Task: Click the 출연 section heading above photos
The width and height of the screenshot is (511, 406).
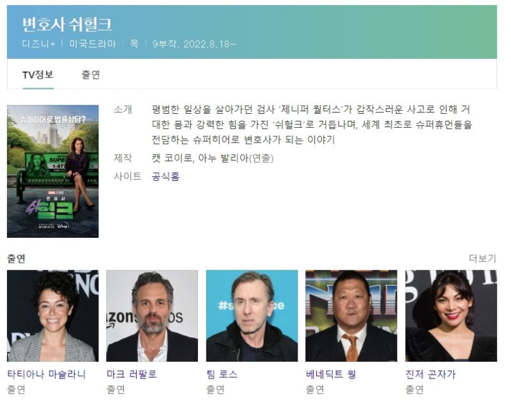Action: click(x=17, y=258)
